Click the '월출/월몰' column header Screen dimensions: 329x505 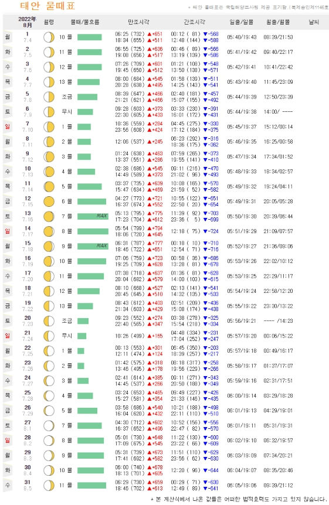click(278, 22)
